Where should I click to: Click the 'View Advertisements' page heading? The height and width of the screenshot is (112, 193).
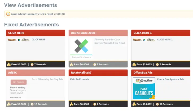click(x=31, y=5)
